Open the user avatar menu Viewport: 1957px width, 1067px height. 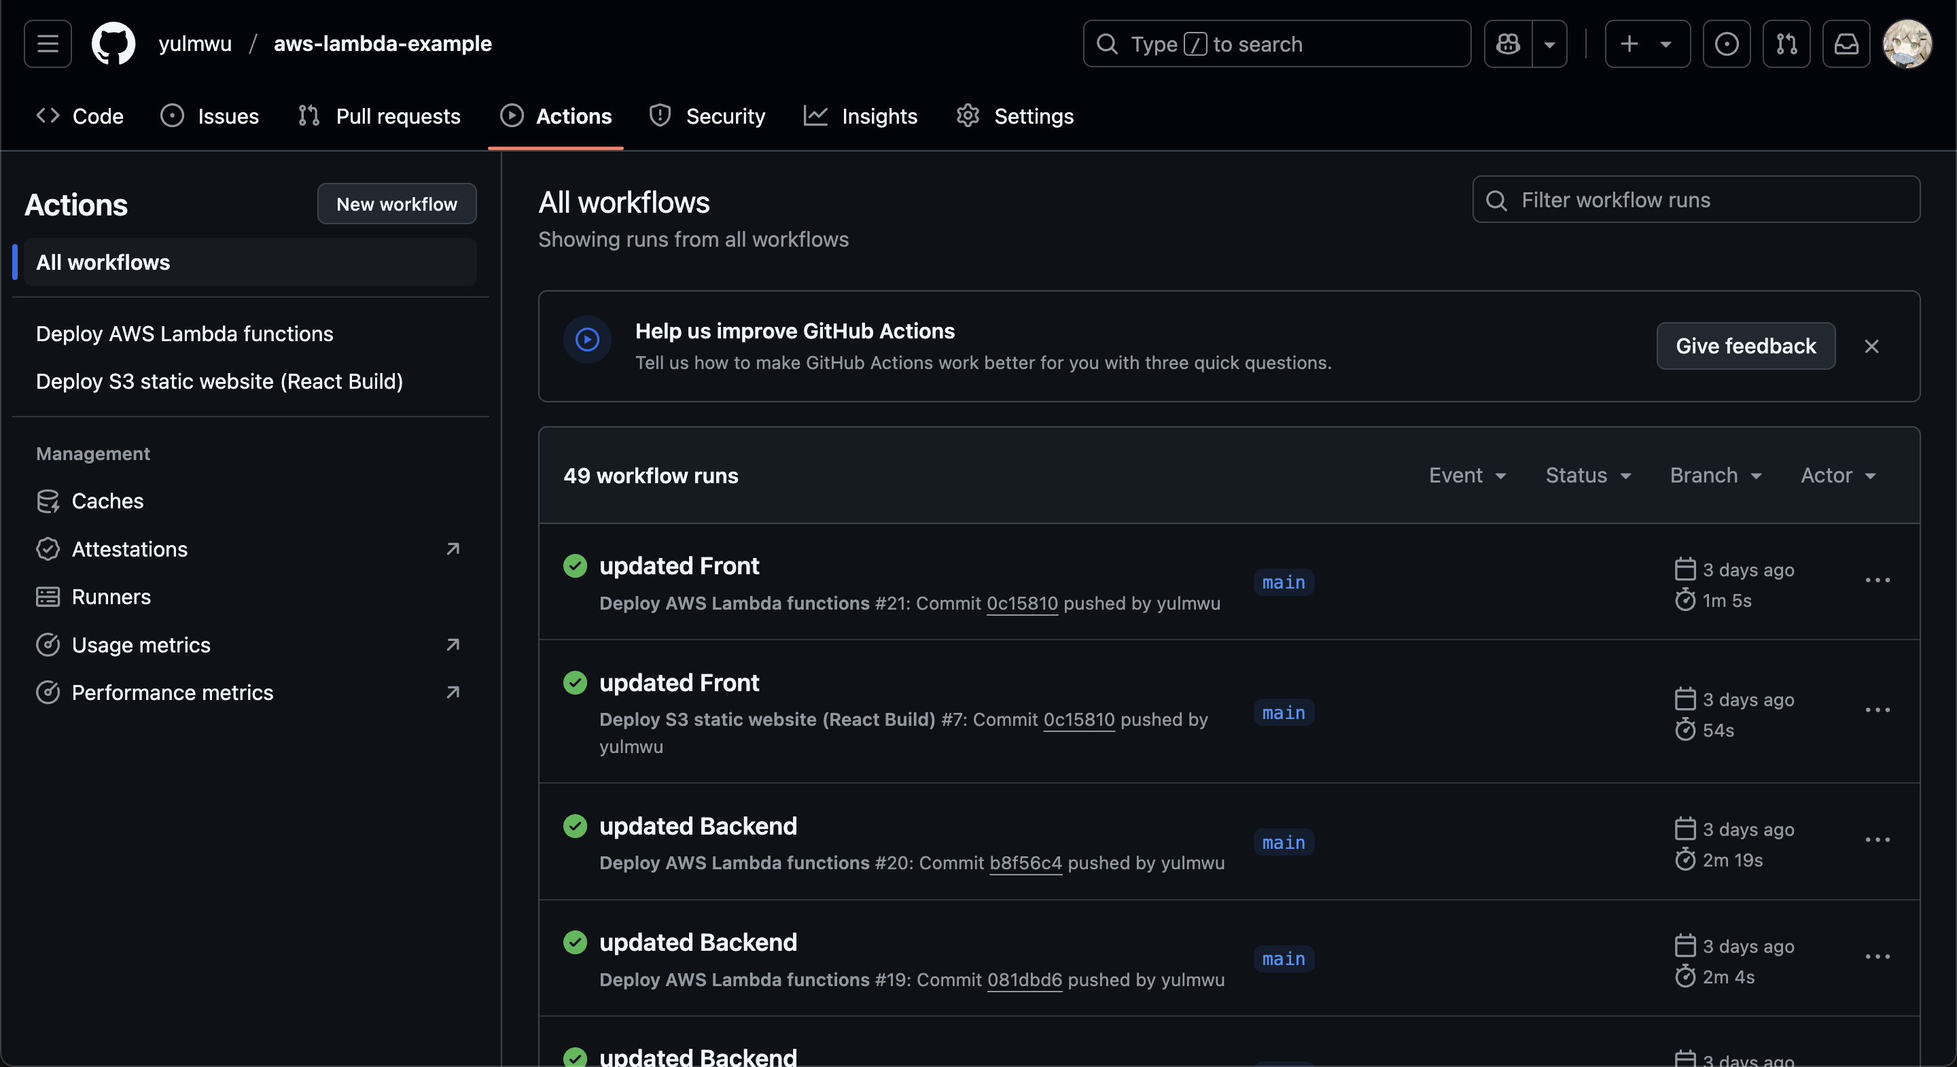[1907, 44]
